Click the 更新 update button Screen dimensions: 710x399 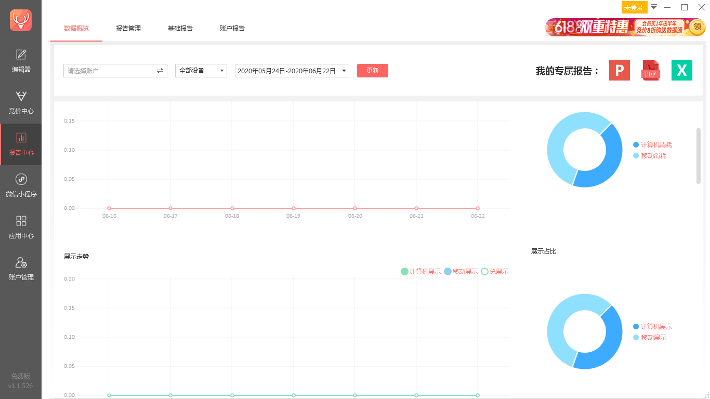click(372, 71)
